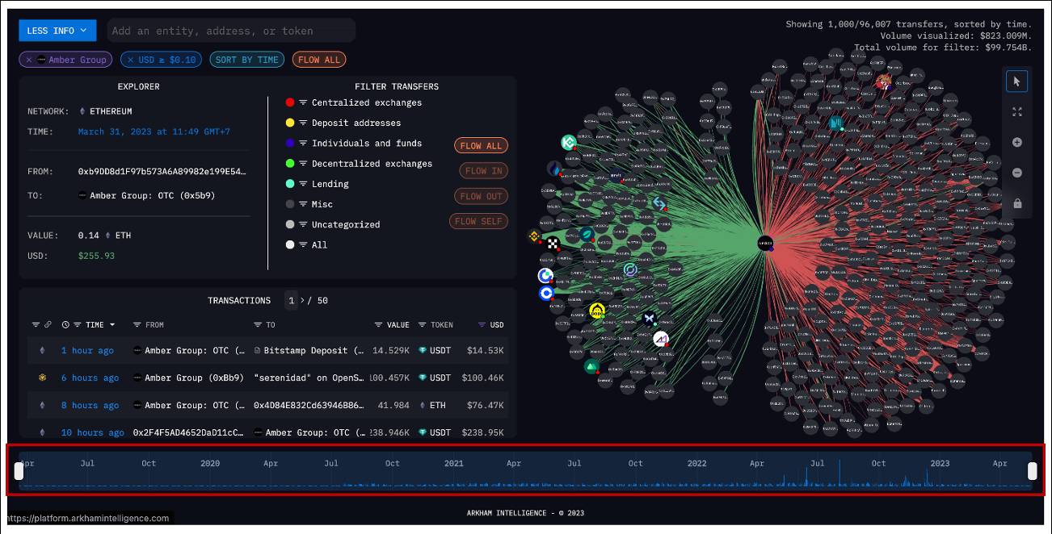Viewport: 1052px width, 534px height.
Task: Click the BNB chain icon on 6 hours row
Action: pos(42,378)
